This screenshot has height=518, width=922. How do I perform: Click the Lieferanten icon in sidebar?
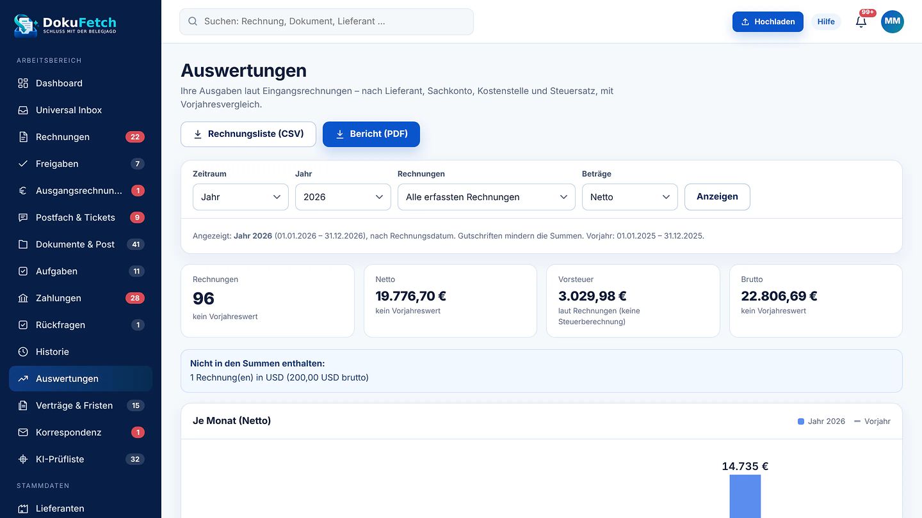pos(23,509)
